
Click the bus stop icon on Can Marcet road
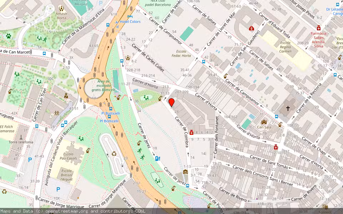click(x=44, y=53)
